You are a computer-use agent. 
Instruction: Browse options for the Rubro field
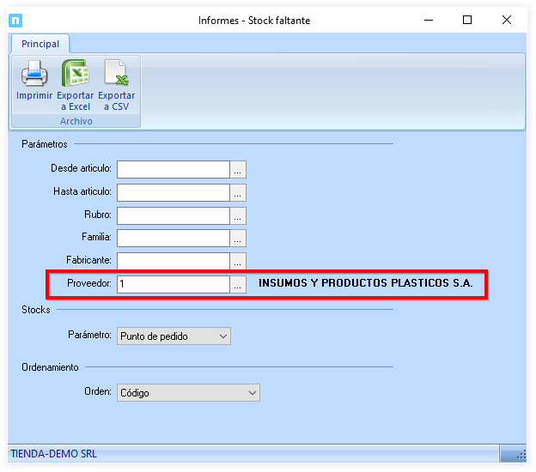click(239, 215)
